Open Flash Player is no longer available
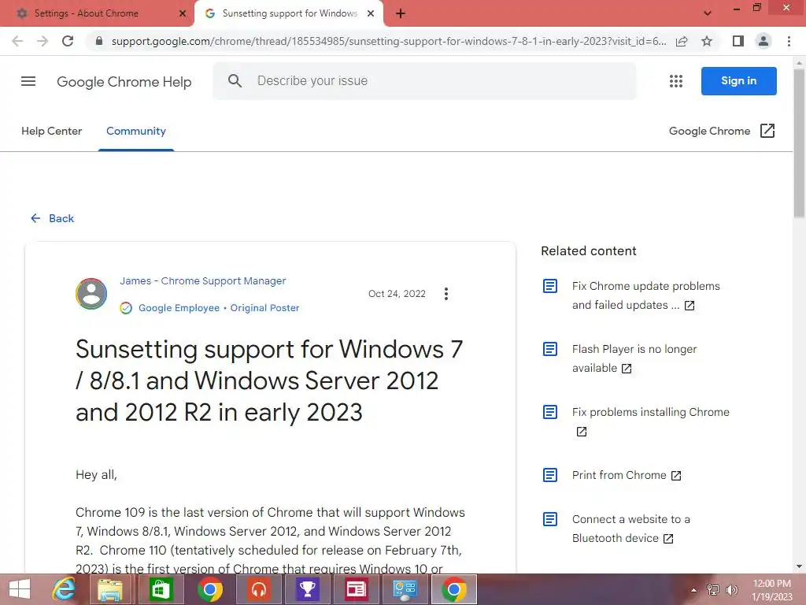Image resolution: width=806 pixels, height=605 pixels. (634, 358)
